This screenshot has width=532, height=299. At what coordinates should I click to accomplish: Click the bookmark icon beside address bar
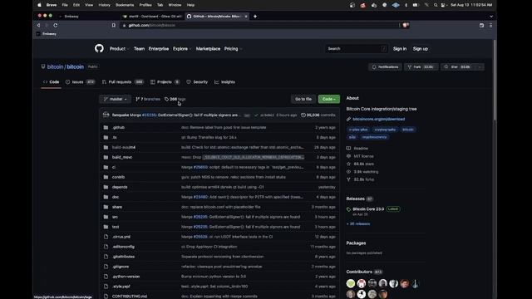pyautogui.click(x=114, y=26)
